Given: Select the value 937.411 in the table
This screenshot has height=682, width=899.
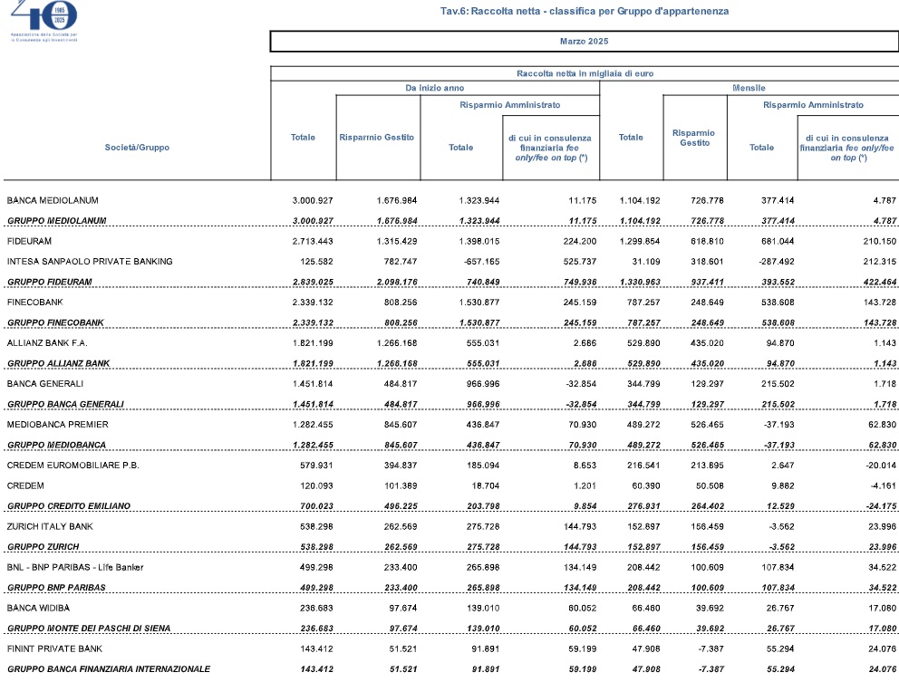Looking at the screenshot, I should 707,282.
